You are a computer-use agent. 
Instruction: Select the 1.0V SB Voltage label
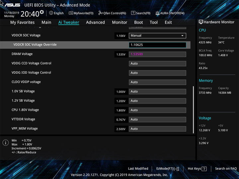(x=23, y=91)
